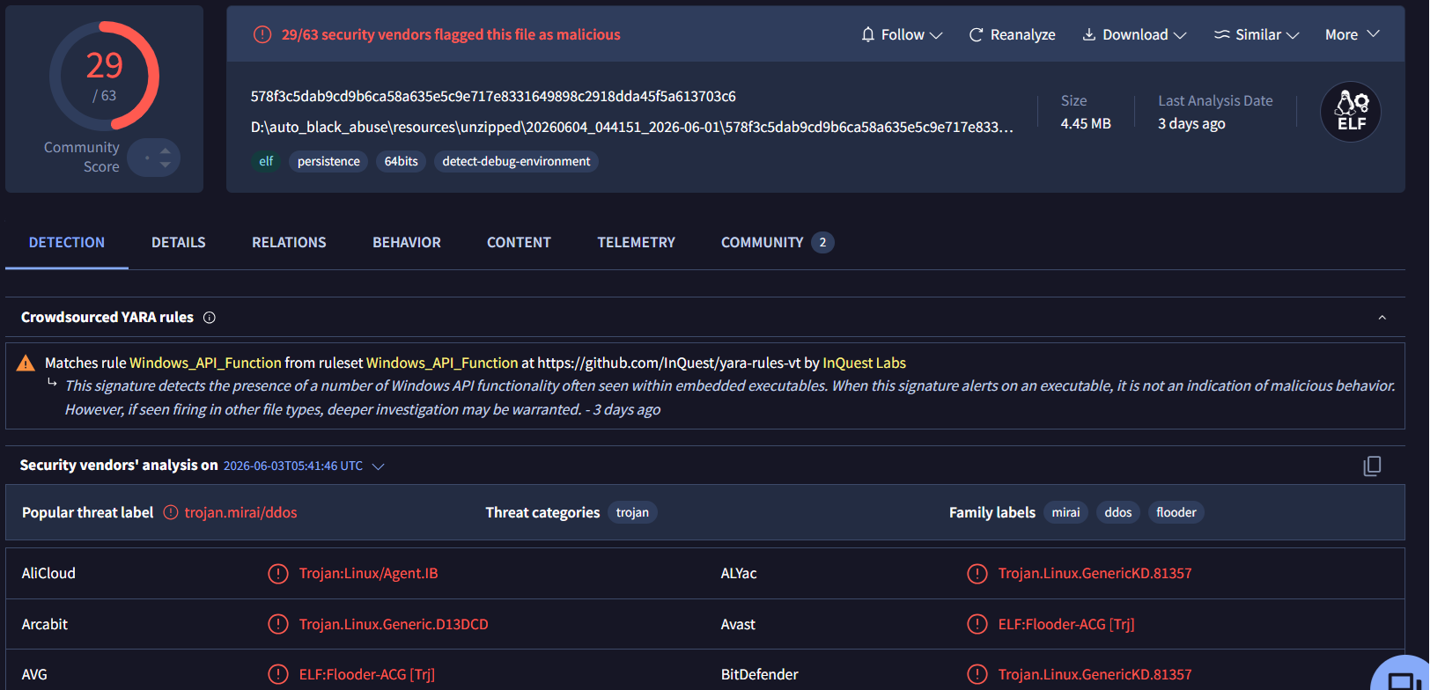Expand the analysis date dropdown chevron
Screen dimensions: 1430x690
[379, 466]
